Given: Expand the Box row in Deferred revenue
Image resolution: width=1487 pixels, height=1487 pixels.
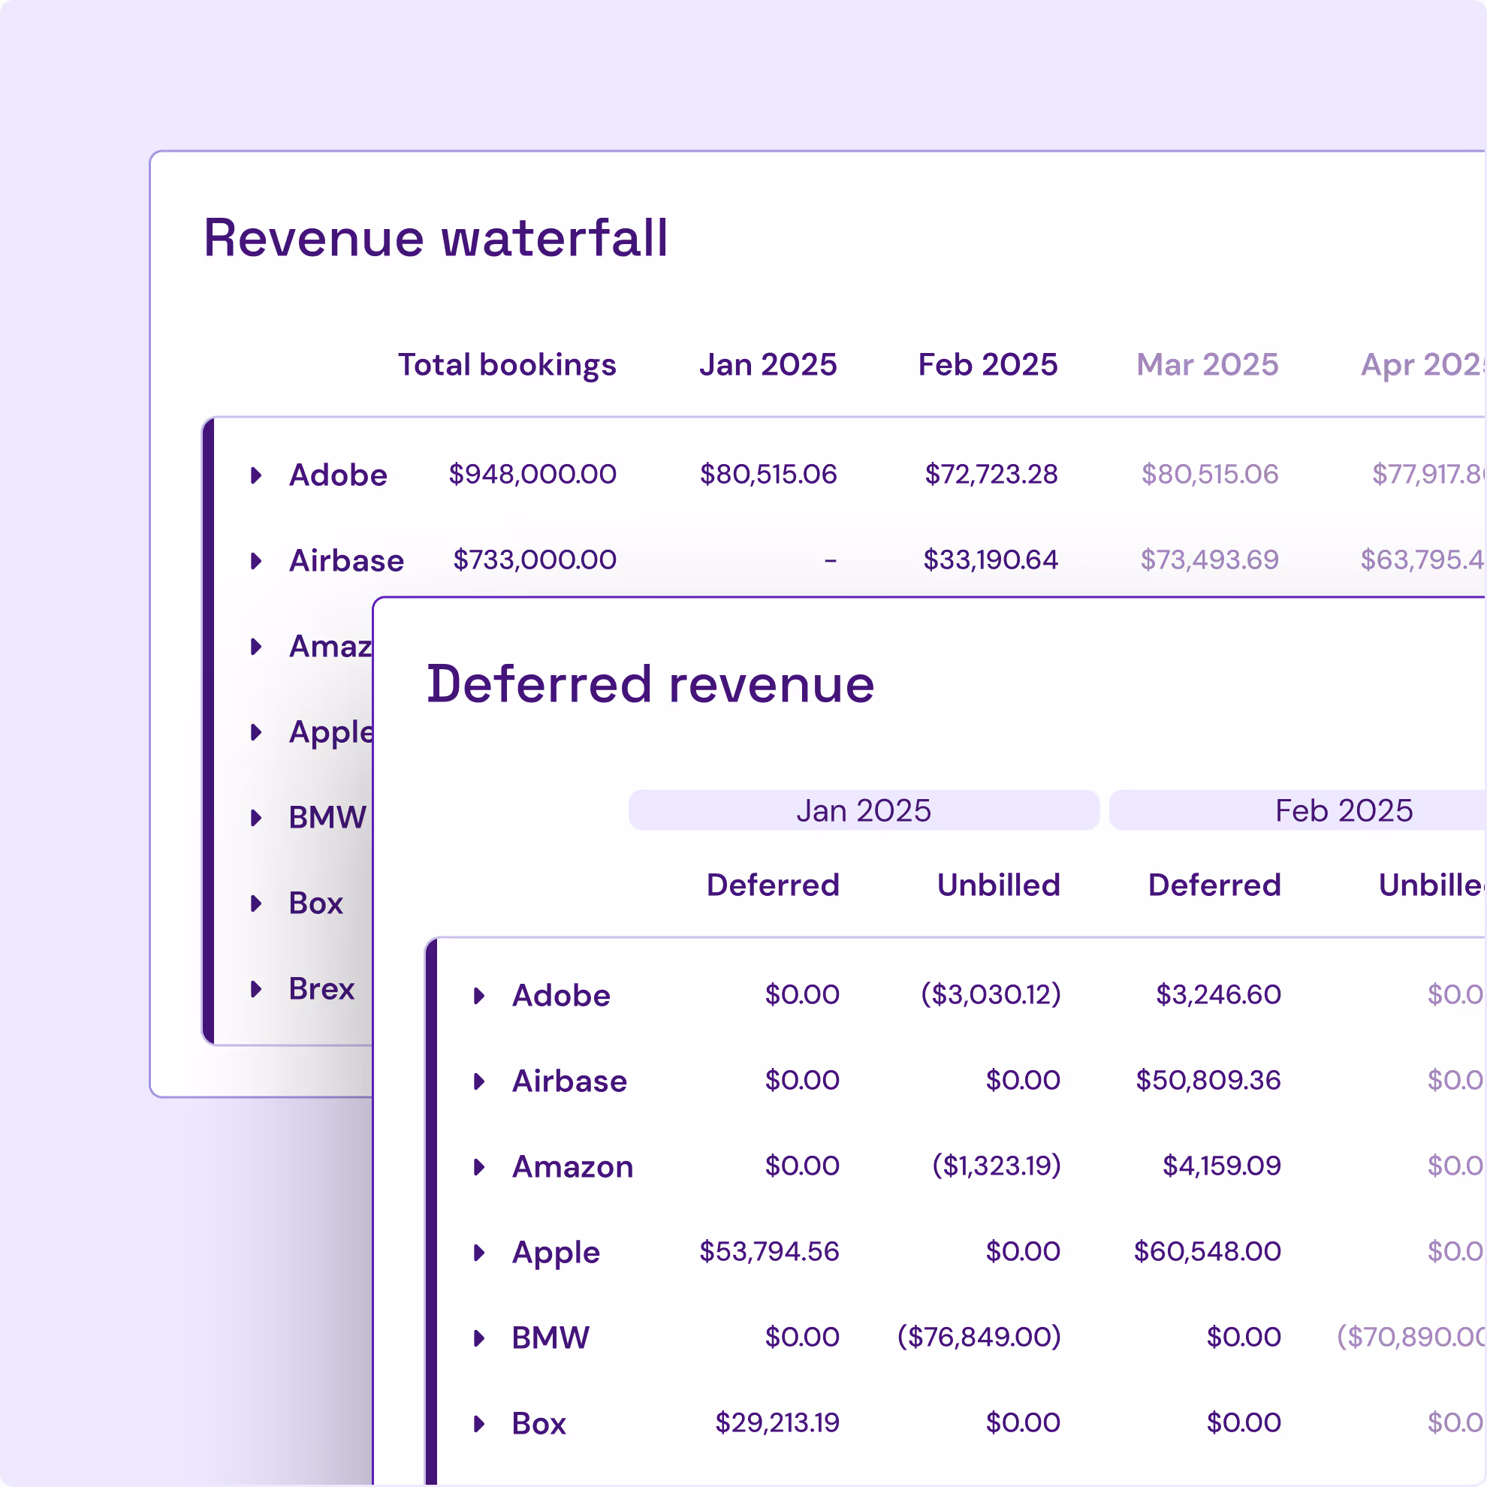Looking at the screenshot, I should 478,1423.
